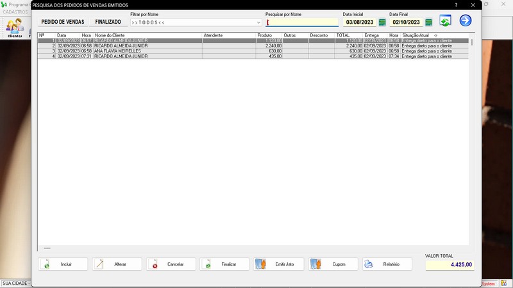
Task: Click the dialog help question mark
Action: [x=456, y=5]
